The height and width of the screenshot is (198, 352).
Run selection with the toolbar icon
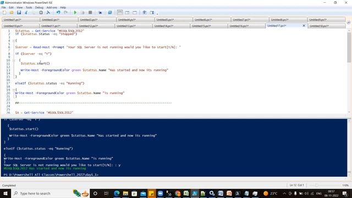82,13
